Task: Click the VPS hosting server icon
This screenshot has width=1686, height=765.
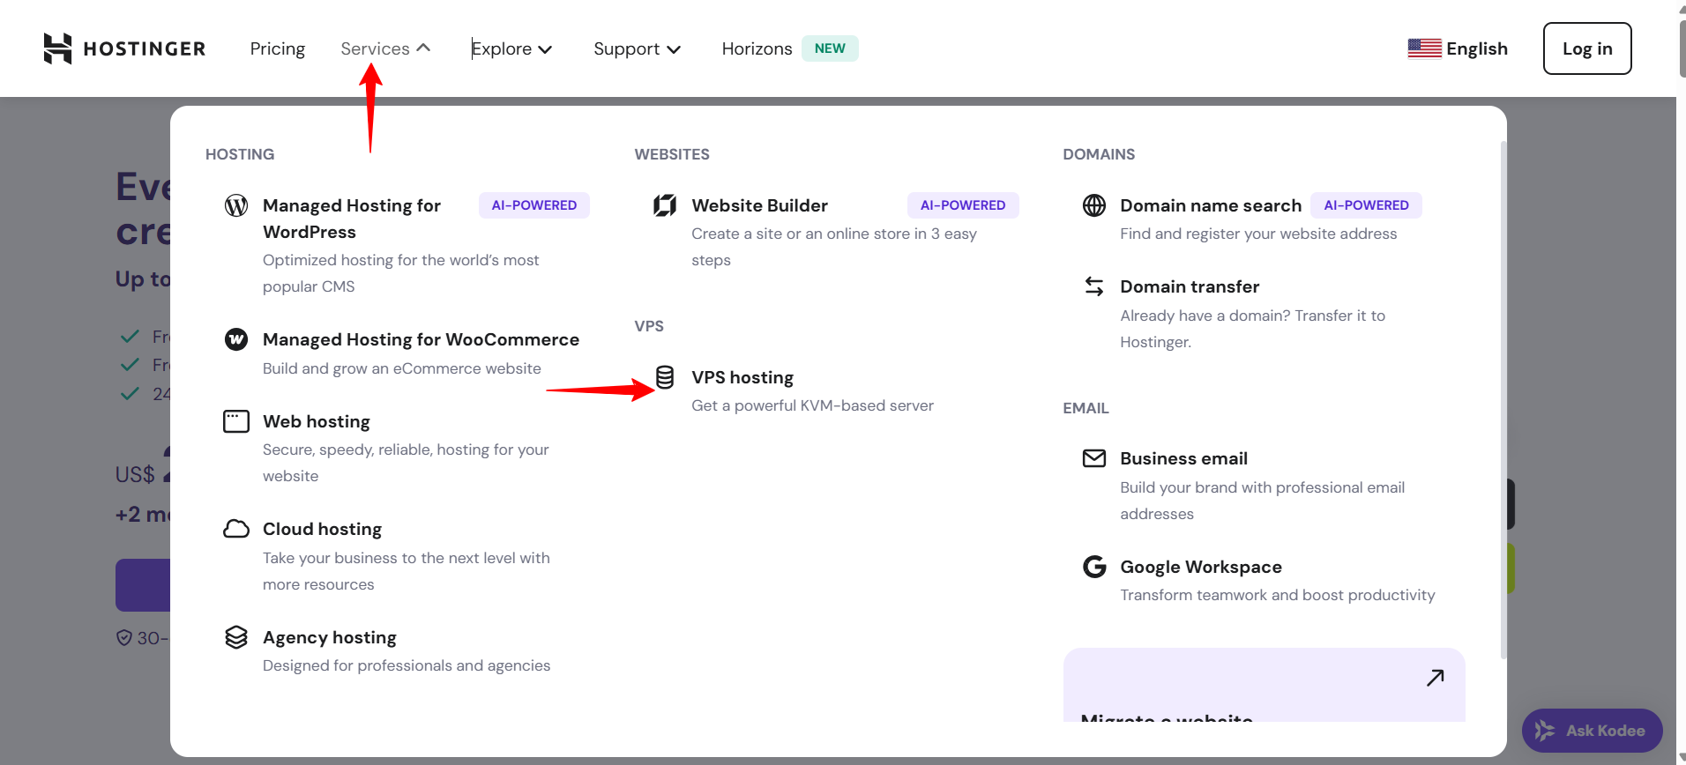Action: [665, 377]
